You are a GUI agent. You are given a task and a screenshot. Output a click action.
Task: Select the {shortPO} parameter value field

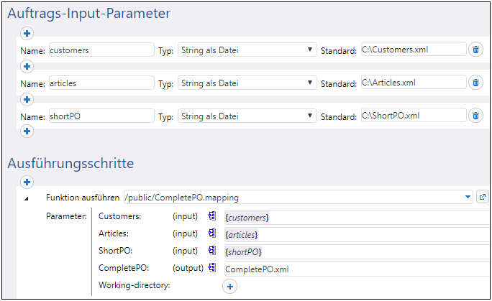coord(356,251)
